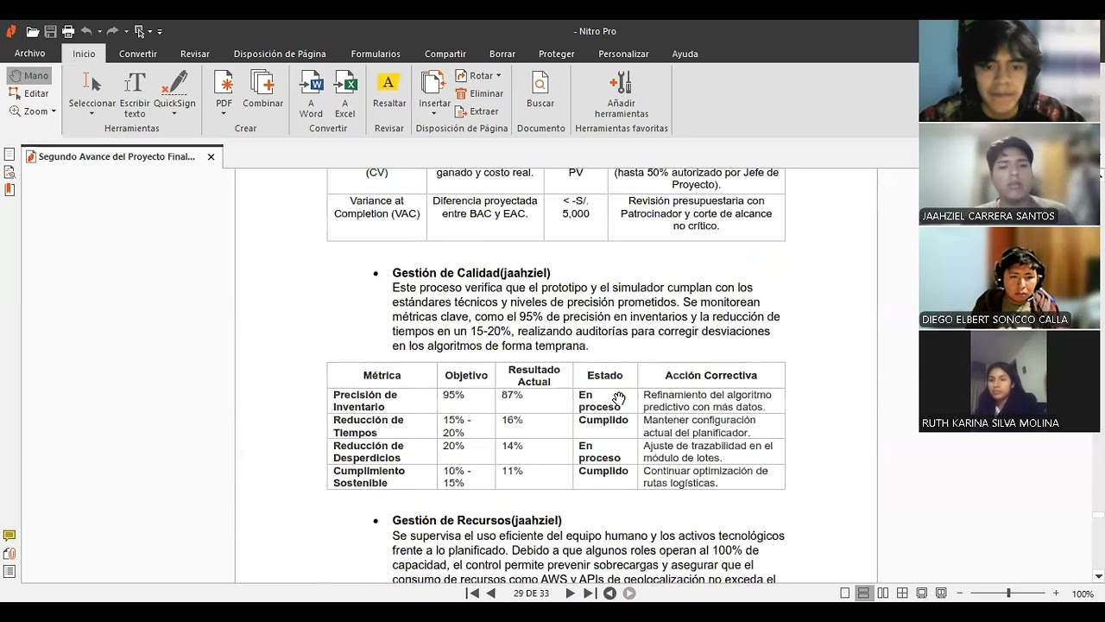This screenshot has width=1105, height=622.
Task: Open the Borrar ribbon tab
Action: [x=502, y=54]
